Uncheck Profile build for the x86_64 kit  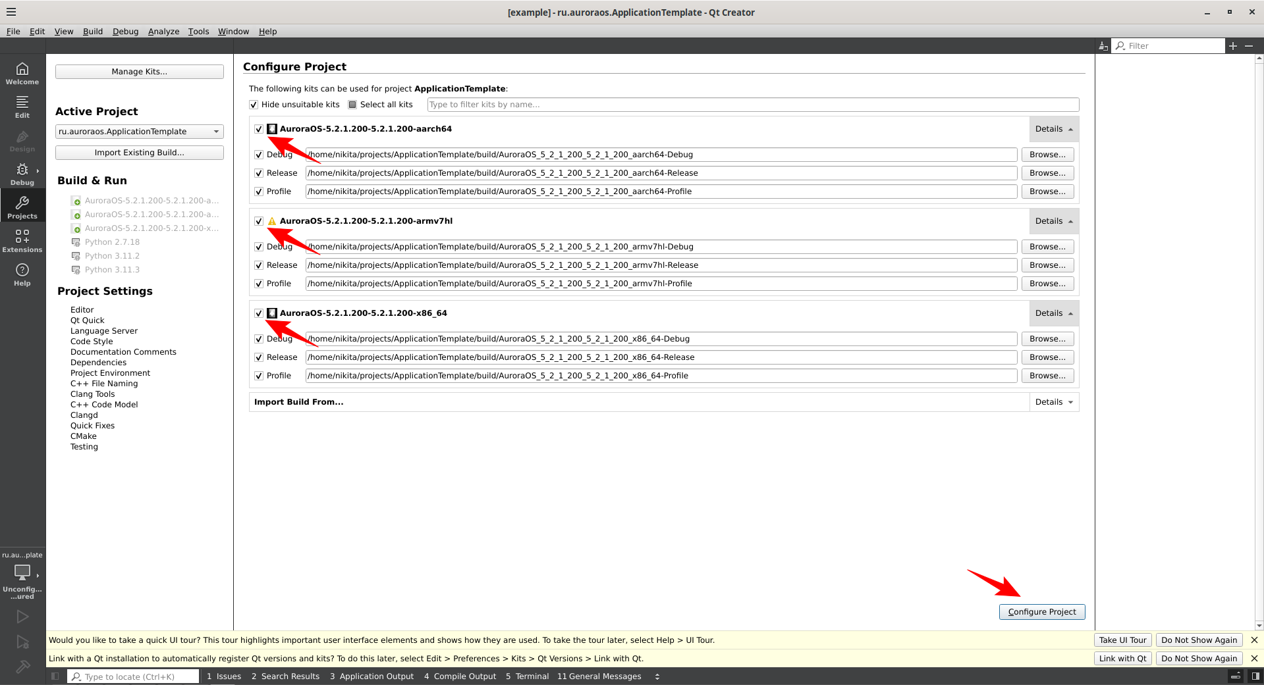point(259,376)
